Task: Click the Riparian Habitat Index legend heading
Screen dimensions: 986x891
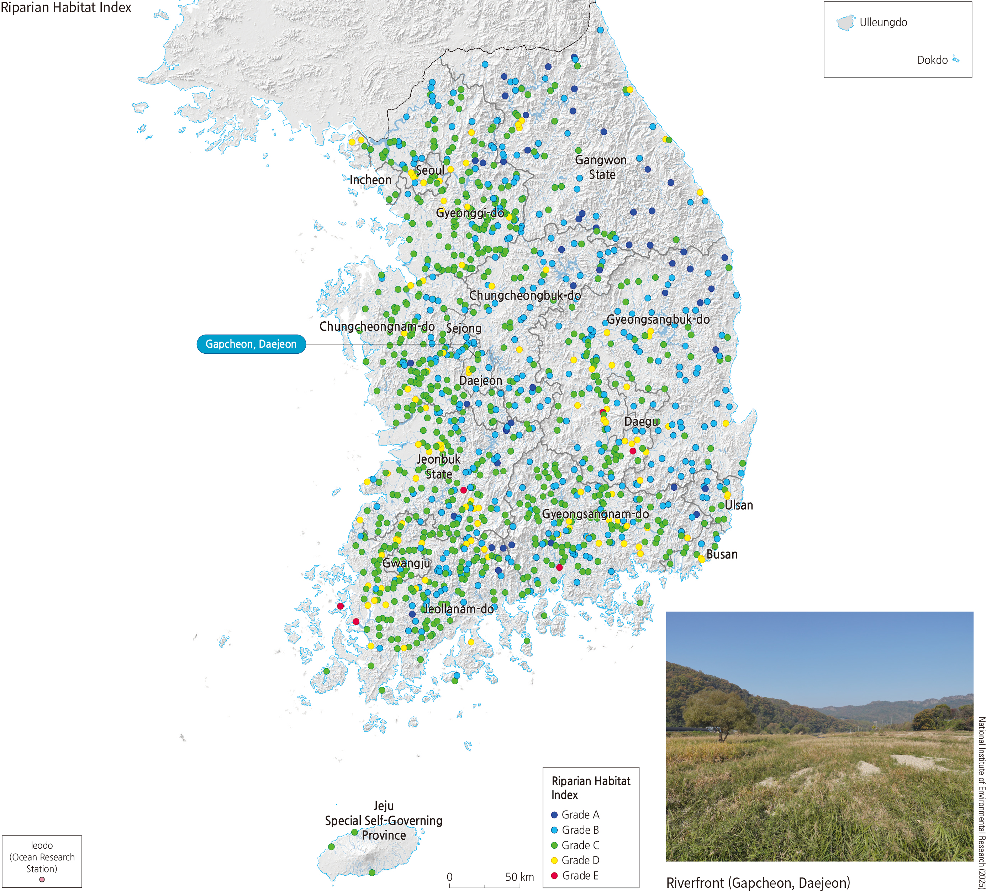Action: point(591,788)
